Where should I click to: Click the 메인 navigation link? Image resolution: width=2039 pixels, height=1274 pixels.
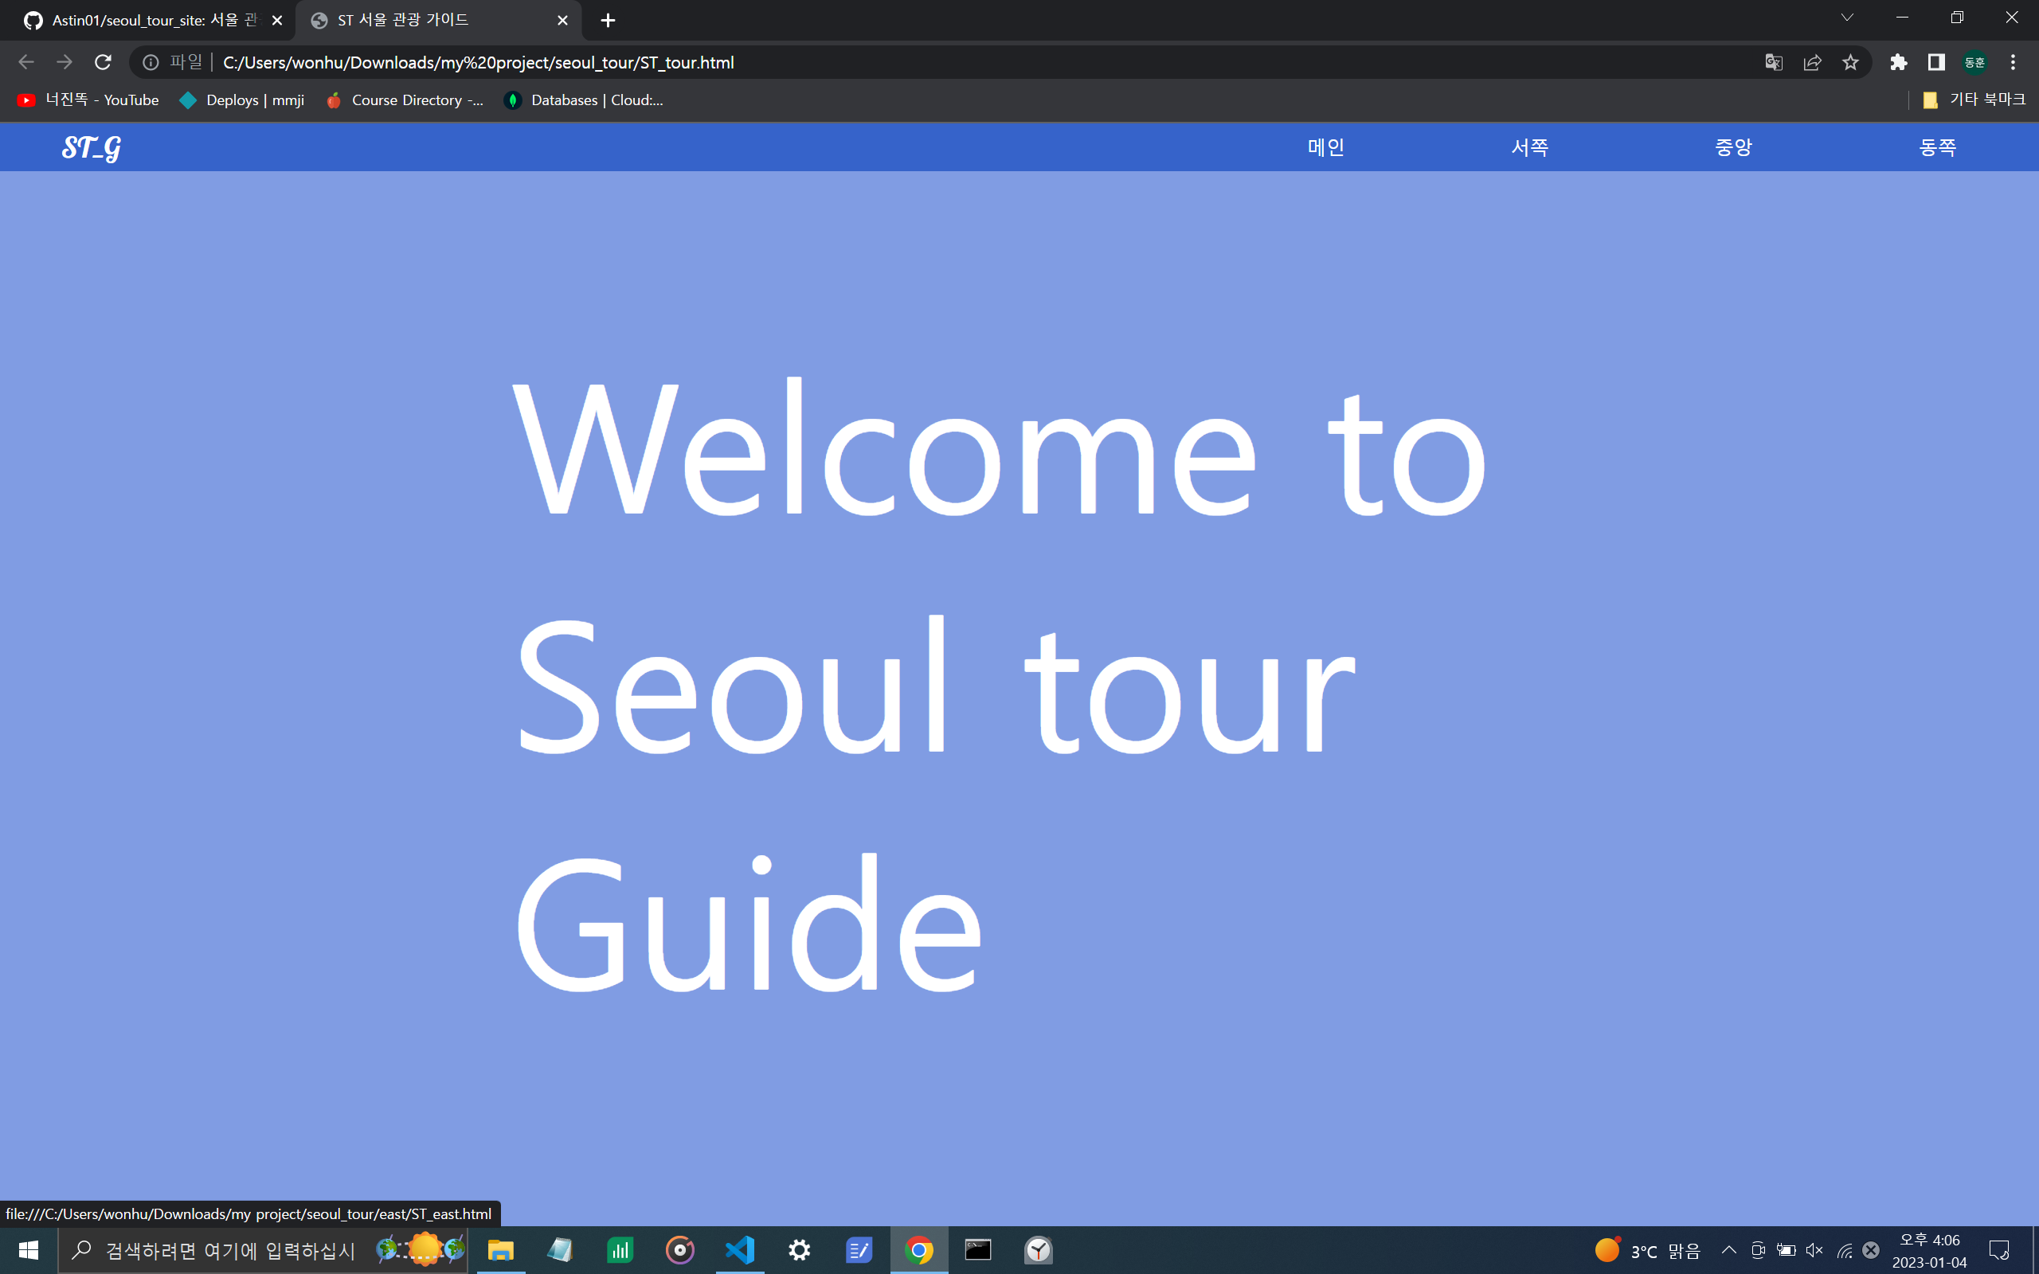tap(1325, 147)
